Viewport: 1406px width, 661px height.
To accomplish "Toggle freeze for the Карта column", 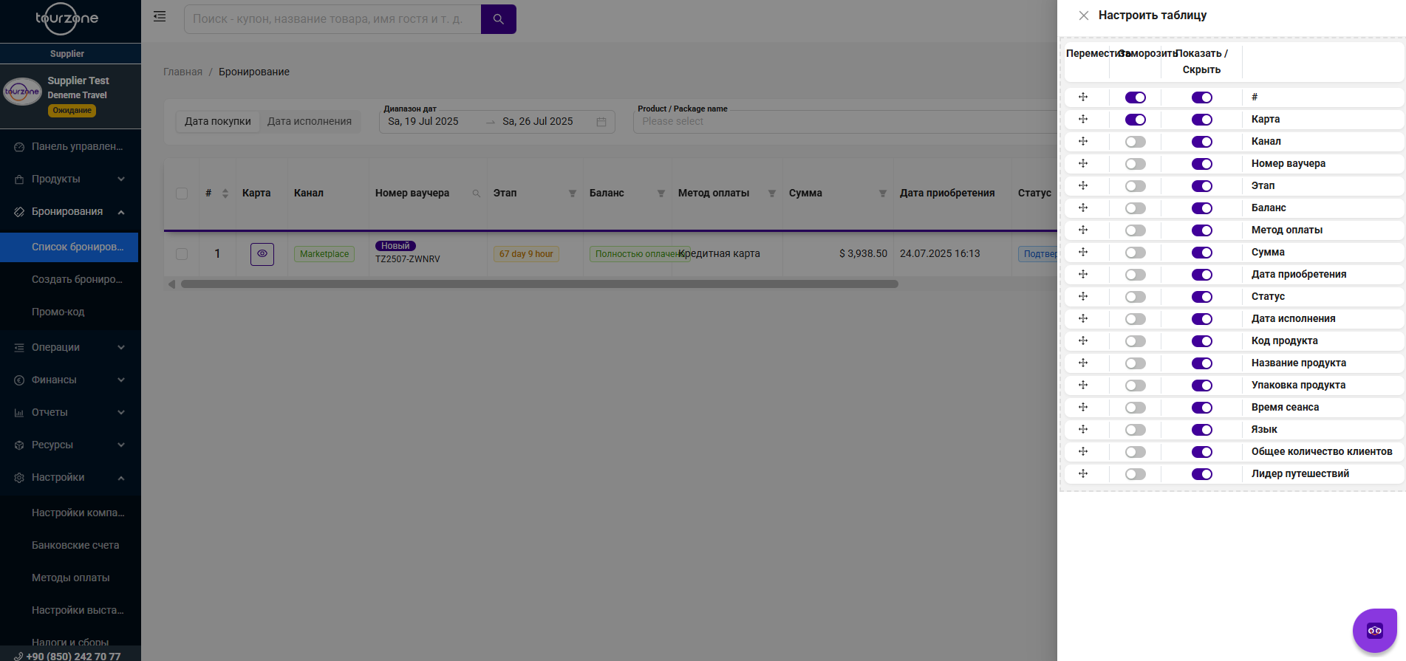I will tap(1136, 120).
